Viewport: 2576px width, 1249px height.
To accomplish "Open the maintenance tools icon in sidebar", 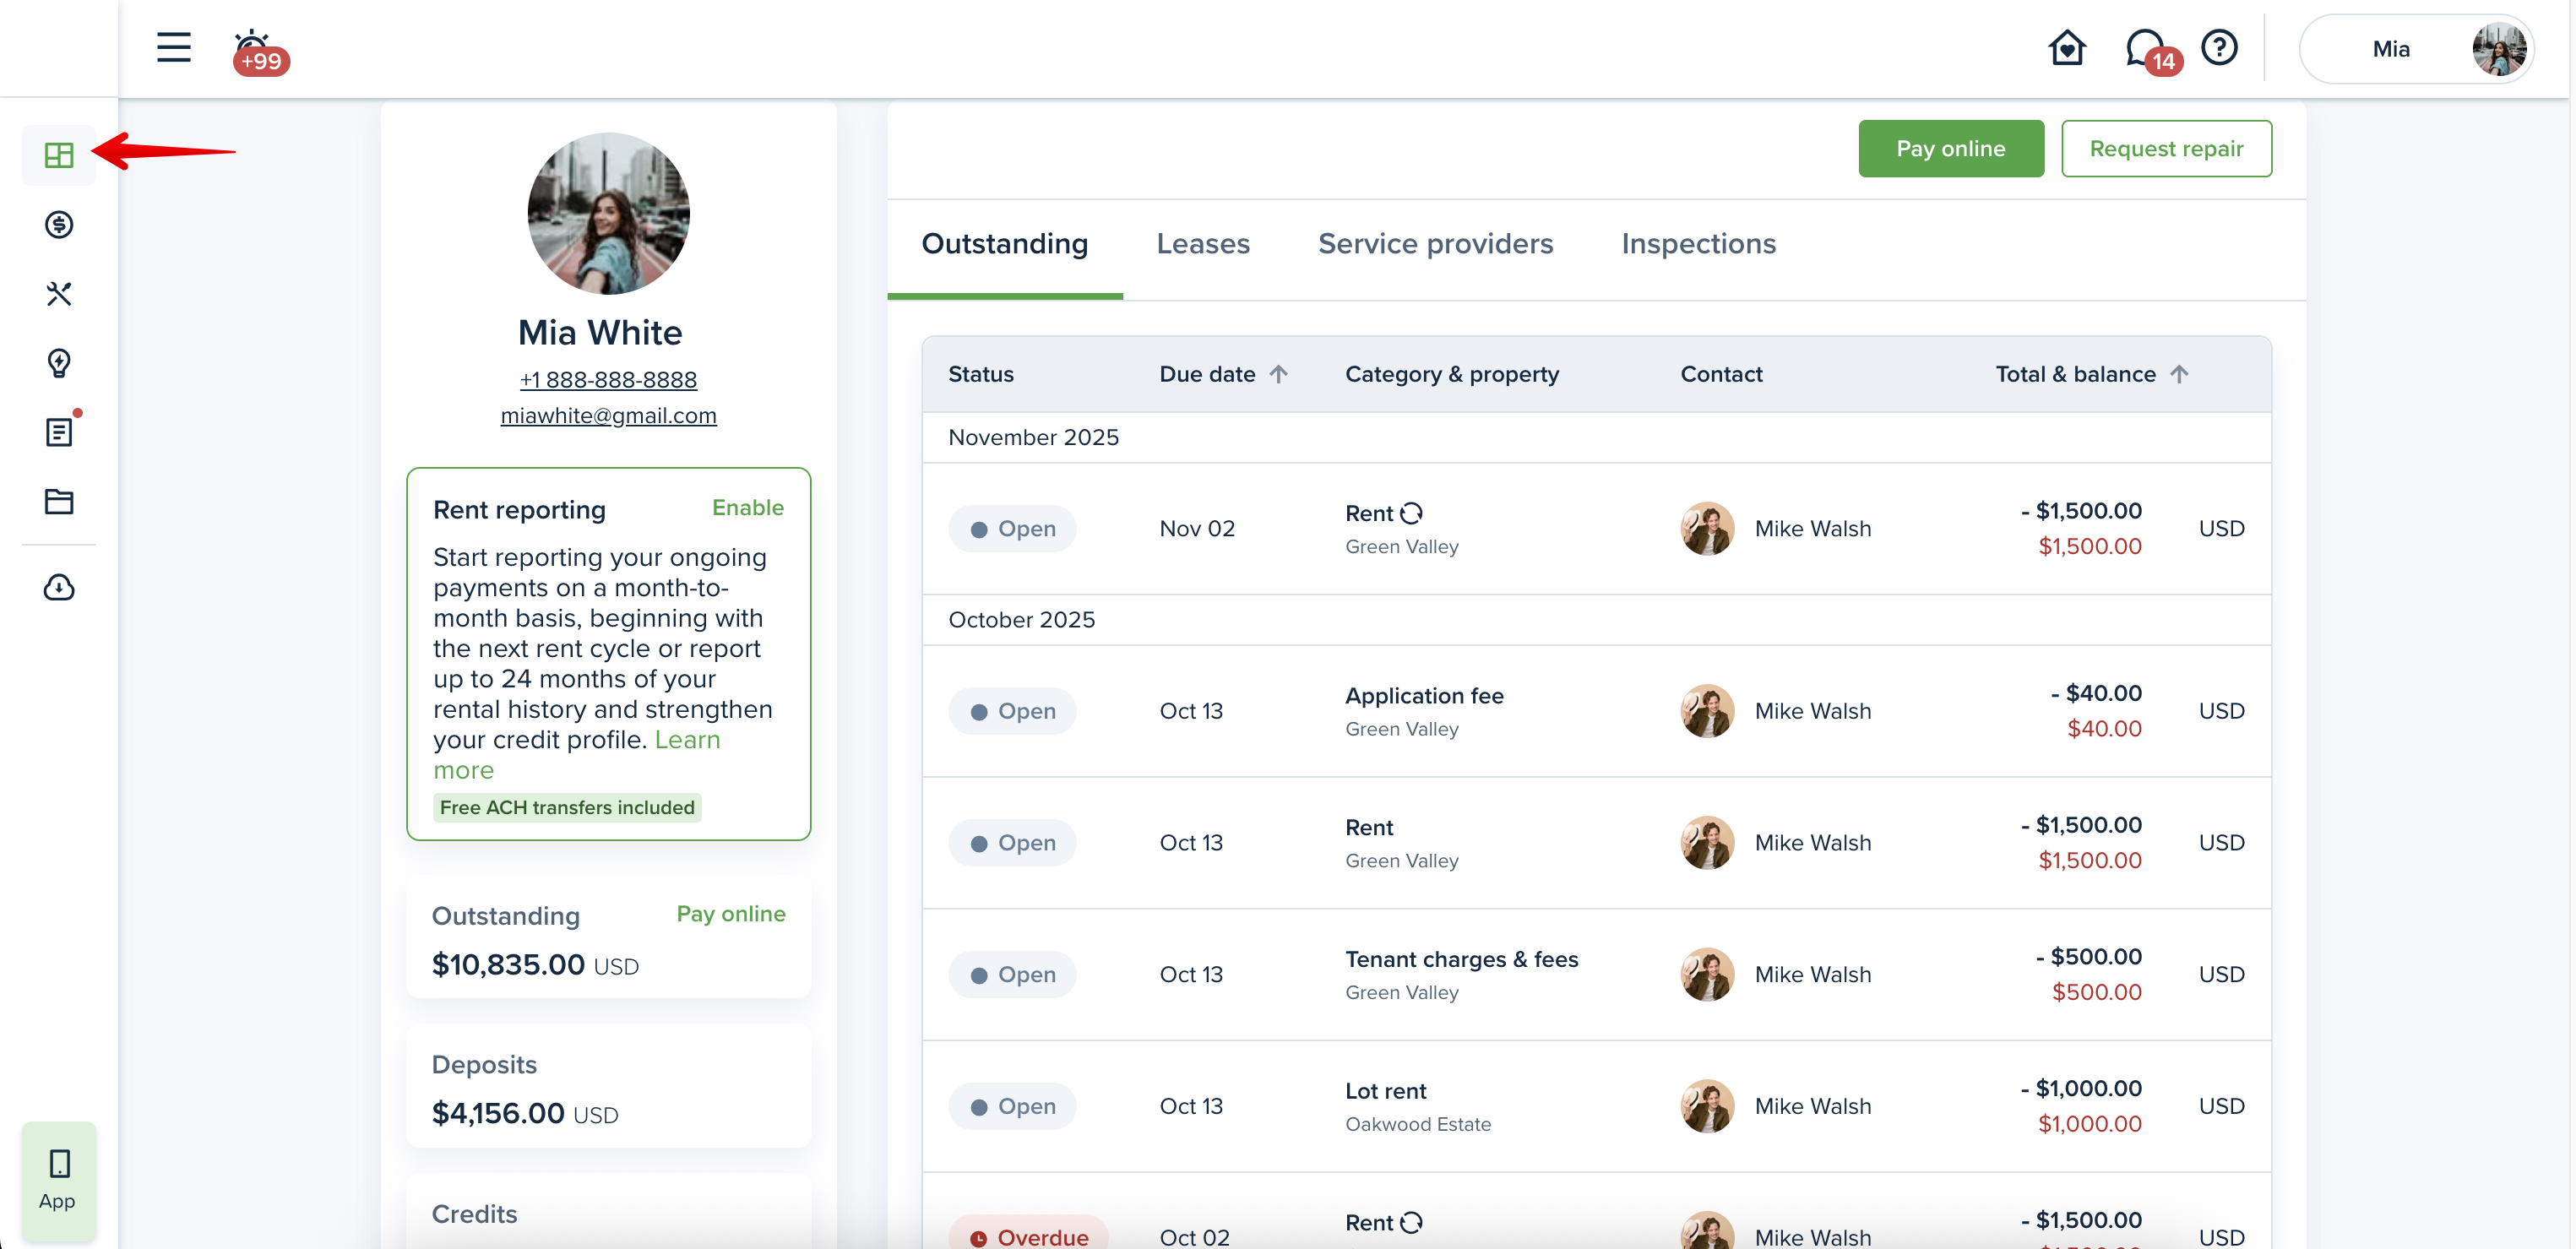I will click(59, 294).
